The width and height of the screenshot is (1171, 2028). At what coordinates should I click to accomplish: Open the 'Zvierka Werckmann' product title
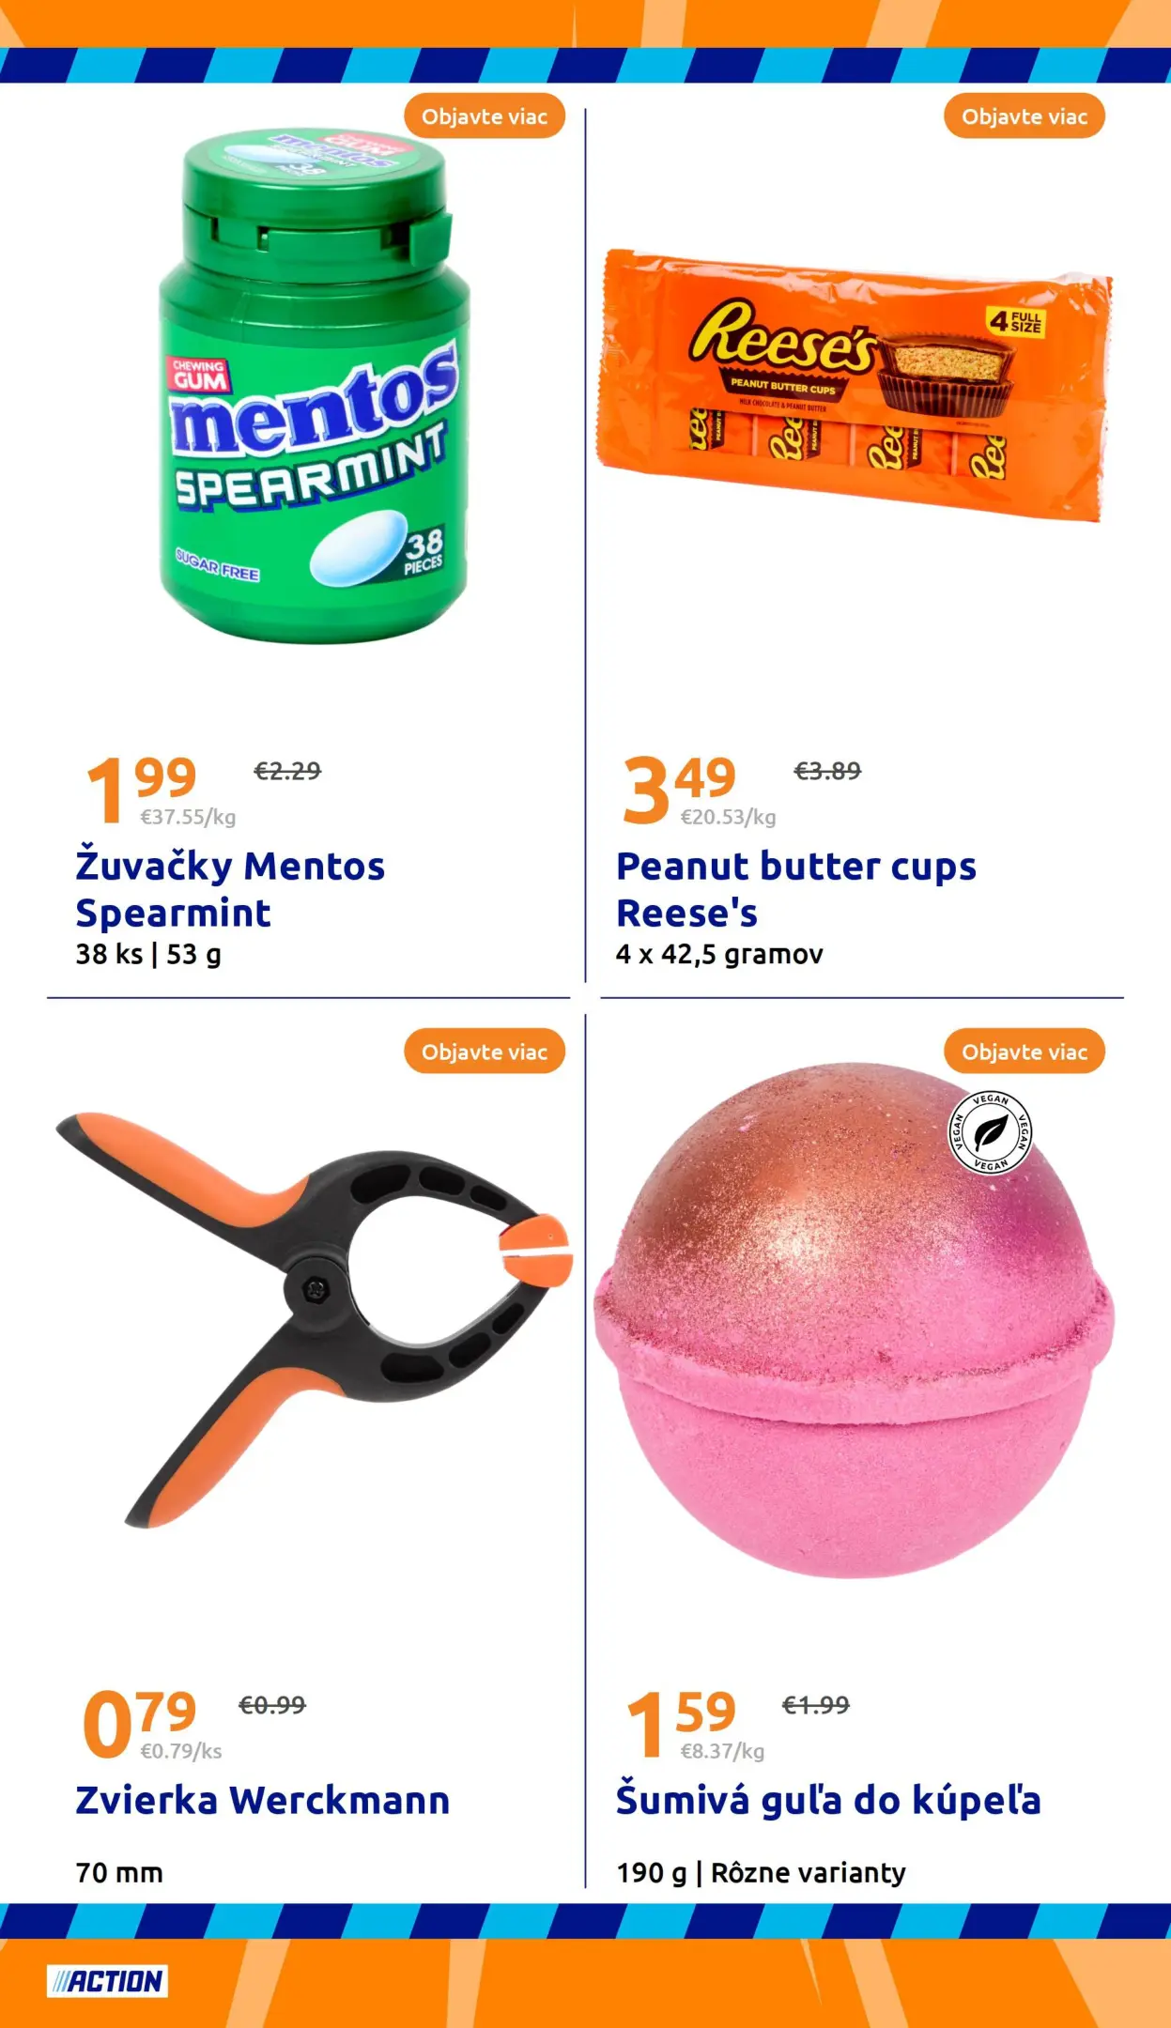[x=263, y=1801]
